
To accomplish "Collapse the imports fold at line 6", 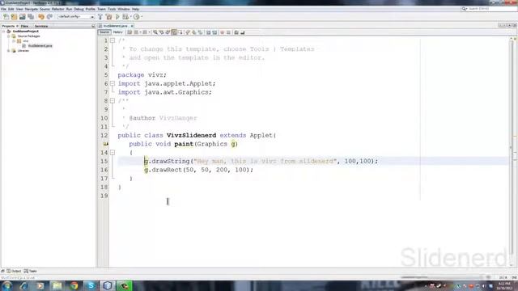I will coord(113,83).
